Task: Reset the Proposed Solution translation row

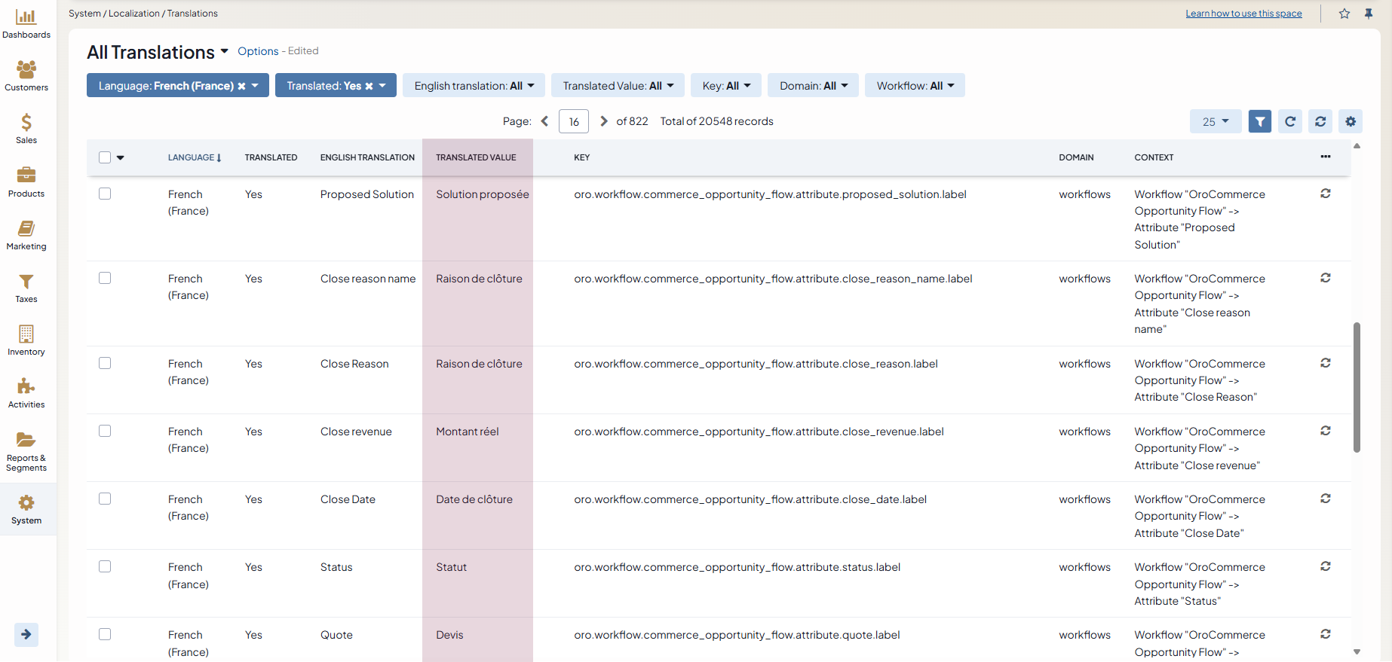Action: coord(1325,194)
